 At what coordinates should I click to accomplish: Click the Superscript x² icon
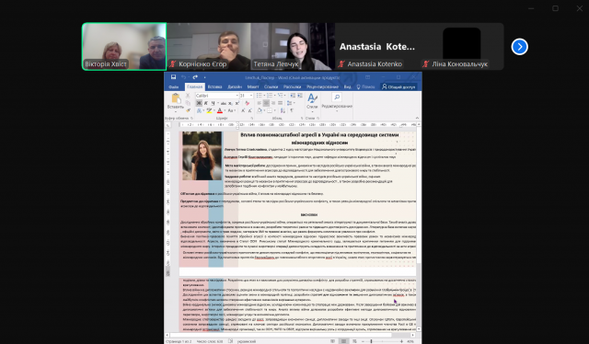237,103
